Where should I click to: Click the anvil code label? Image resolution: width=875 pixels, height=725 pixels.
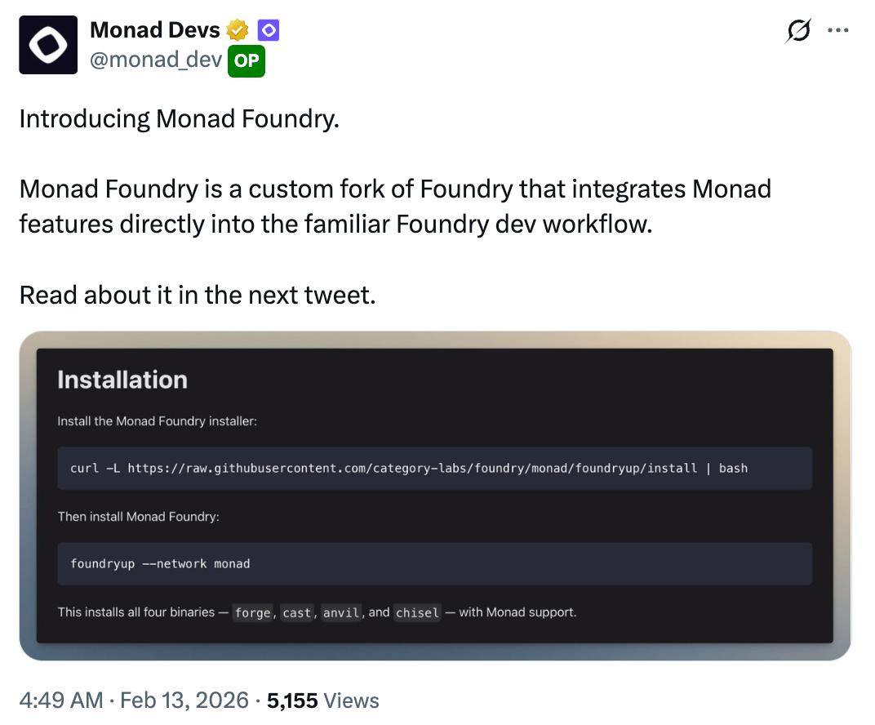(341, 612)
